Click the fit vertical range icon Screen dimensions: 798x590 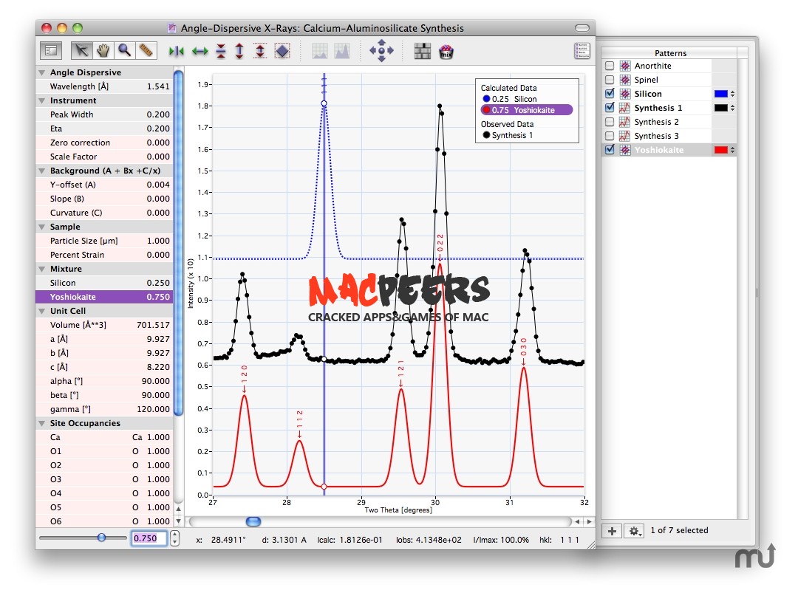260,51
